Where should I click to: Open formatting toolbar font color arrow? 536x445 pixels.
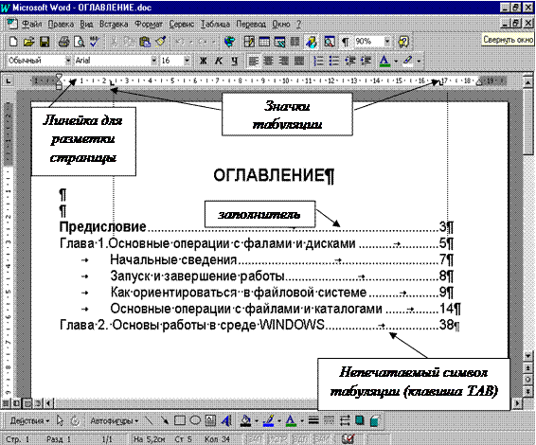[x=396, y=62]
